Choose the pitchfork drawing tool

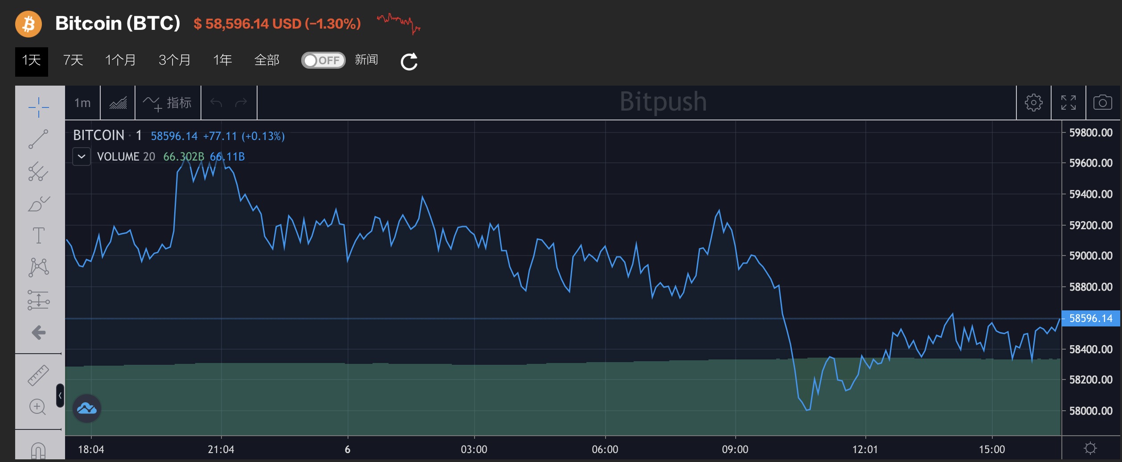click(39, 172)
